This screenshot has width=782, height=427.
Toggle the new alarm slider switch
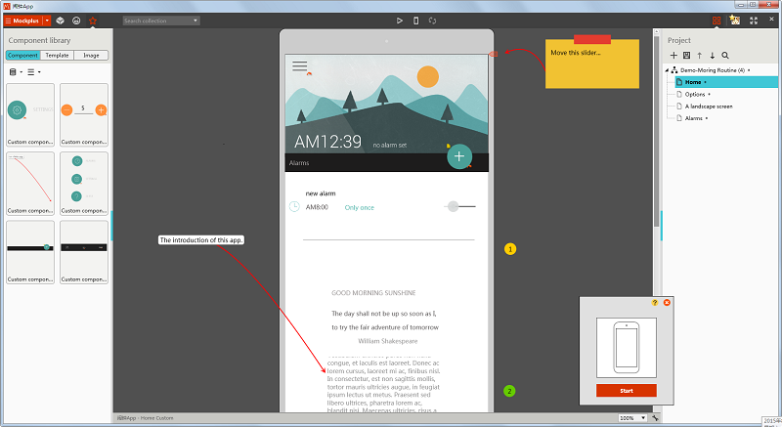pos(459,206)
